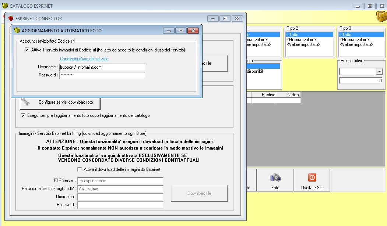Click 'Configura servizi download foto' button

click(x=60, y=103)
